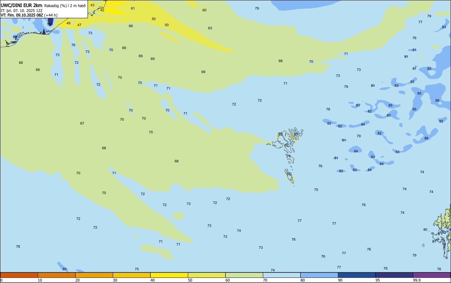Select the '20' legend scale label

click(x=78, y=280)
